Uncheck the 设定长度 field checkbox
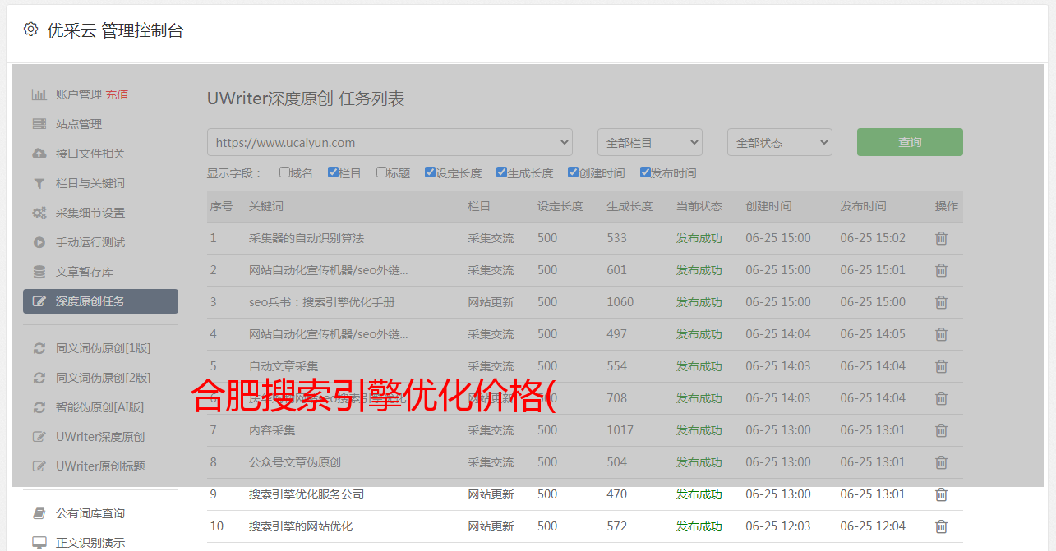 430,172
